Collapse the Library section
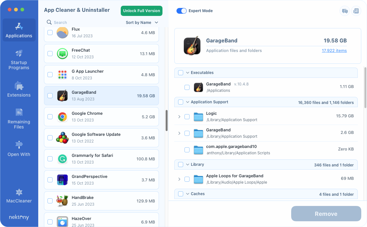 pos(187,164)
